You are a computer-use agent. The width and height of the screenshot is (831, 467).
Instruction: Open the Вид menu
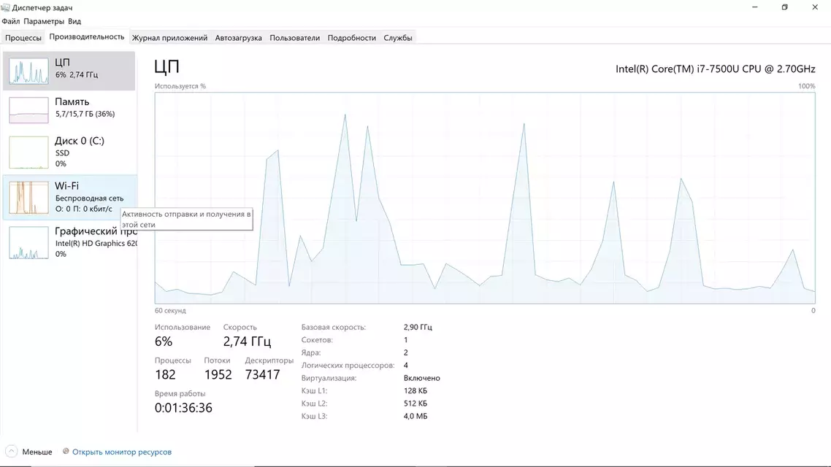(74, 21)
